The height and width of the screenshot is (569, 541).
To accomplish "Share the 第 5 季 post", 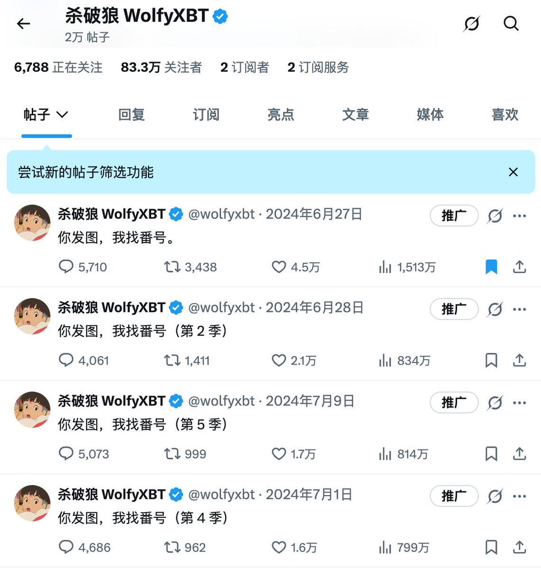I will click(520, 454).
